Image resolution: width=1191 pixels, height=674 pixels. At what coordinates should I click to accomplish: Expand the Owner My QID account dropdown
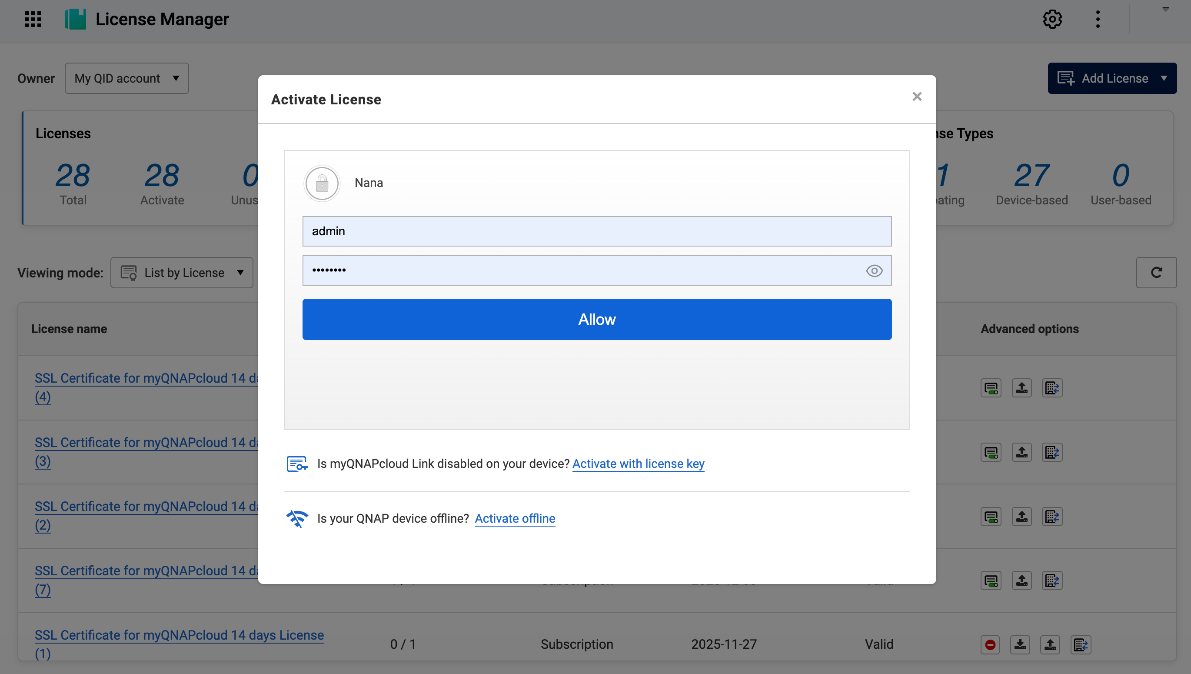(126, 78)
